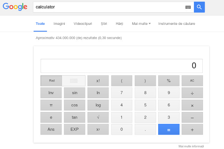224x149 pixels.
Task: Expand the Mai multe dropdown
Action: coord(141,24)
